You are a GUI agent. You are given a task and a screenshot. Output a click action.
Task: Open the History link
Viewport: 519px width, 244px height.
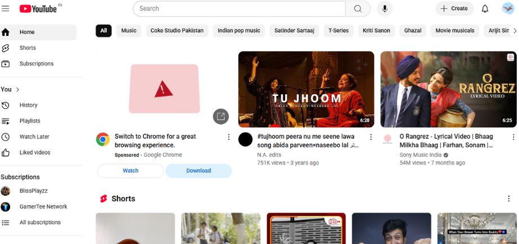pyautogui.click(x=29, y=105)
